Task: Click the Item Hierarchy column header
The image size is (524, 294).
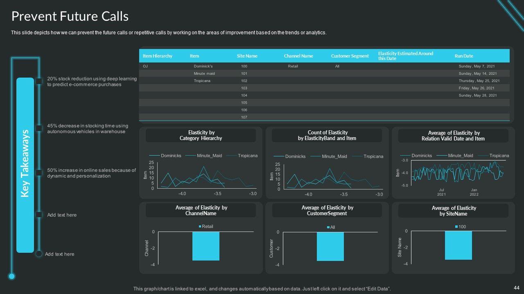Action: pyautogui.click(x=158, y=56)
